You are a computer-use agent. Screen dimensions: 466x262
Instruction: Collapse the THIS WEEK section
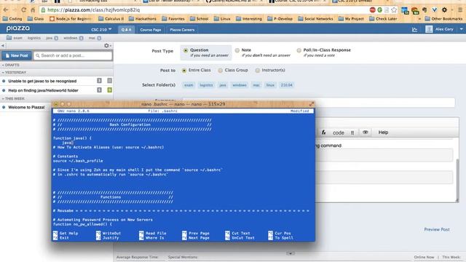coord(13,99)
